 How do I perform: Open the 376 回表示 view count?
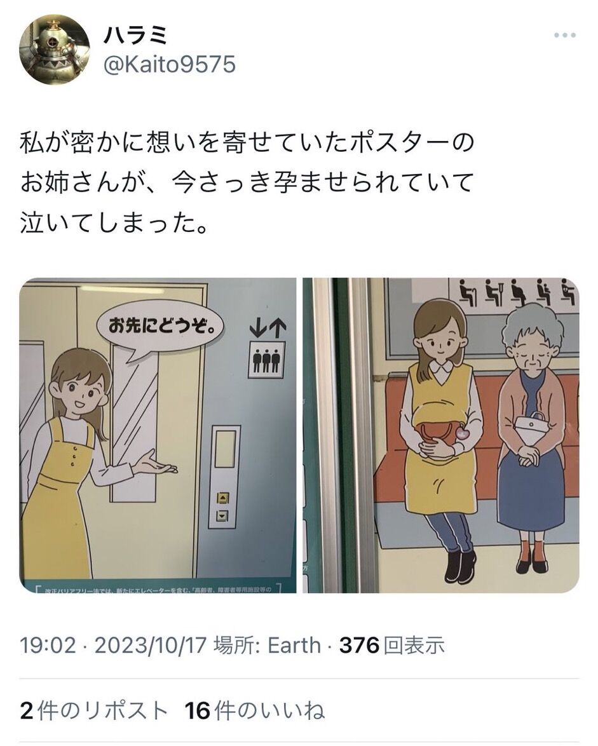[x=392, y=646]
